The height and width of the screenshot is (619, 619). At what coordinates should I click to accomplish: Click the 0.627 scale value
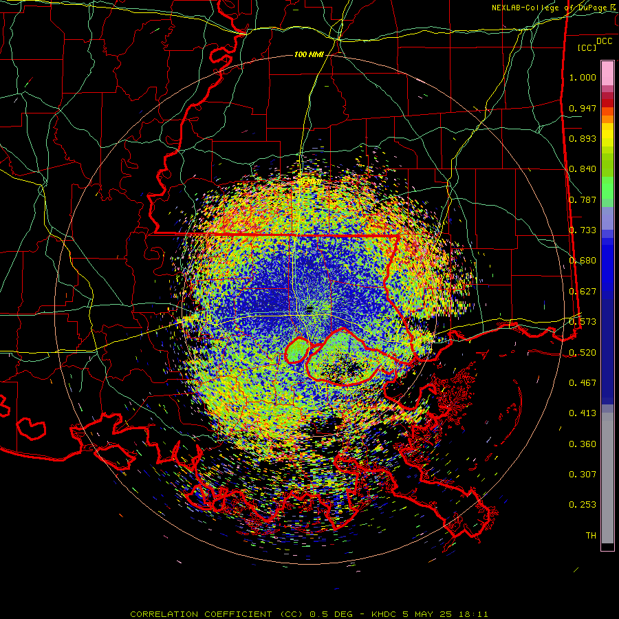pyautogui.click(x=583, y=292)
